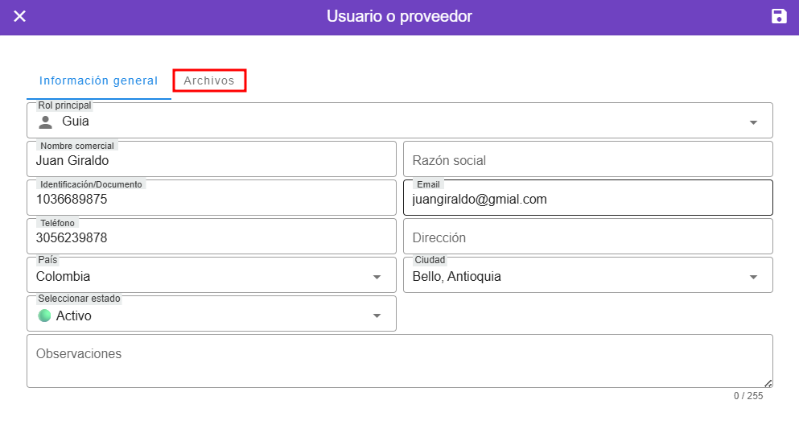Switch to the Archivos tab
The height and width of the screenshot is (433, 799).
[x=209, y=80]
